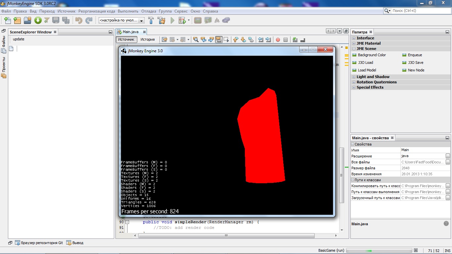Clean and build with hammer-broom icon

[161, 20]
